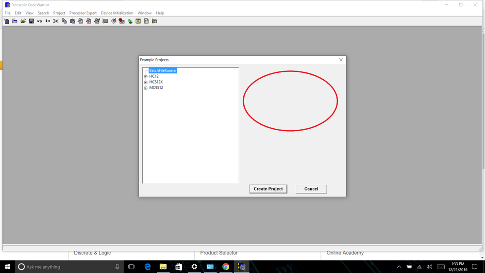The height and width of the screenshot is (273, 485).
Task: Open Google Chrome from taskbar
Action: (x=226, y=267)
